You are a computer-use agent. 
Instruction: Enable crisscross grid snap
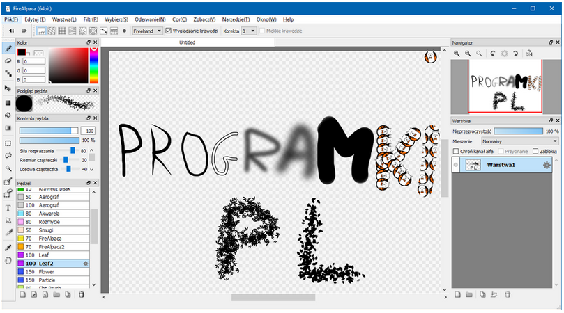[62, 31]
